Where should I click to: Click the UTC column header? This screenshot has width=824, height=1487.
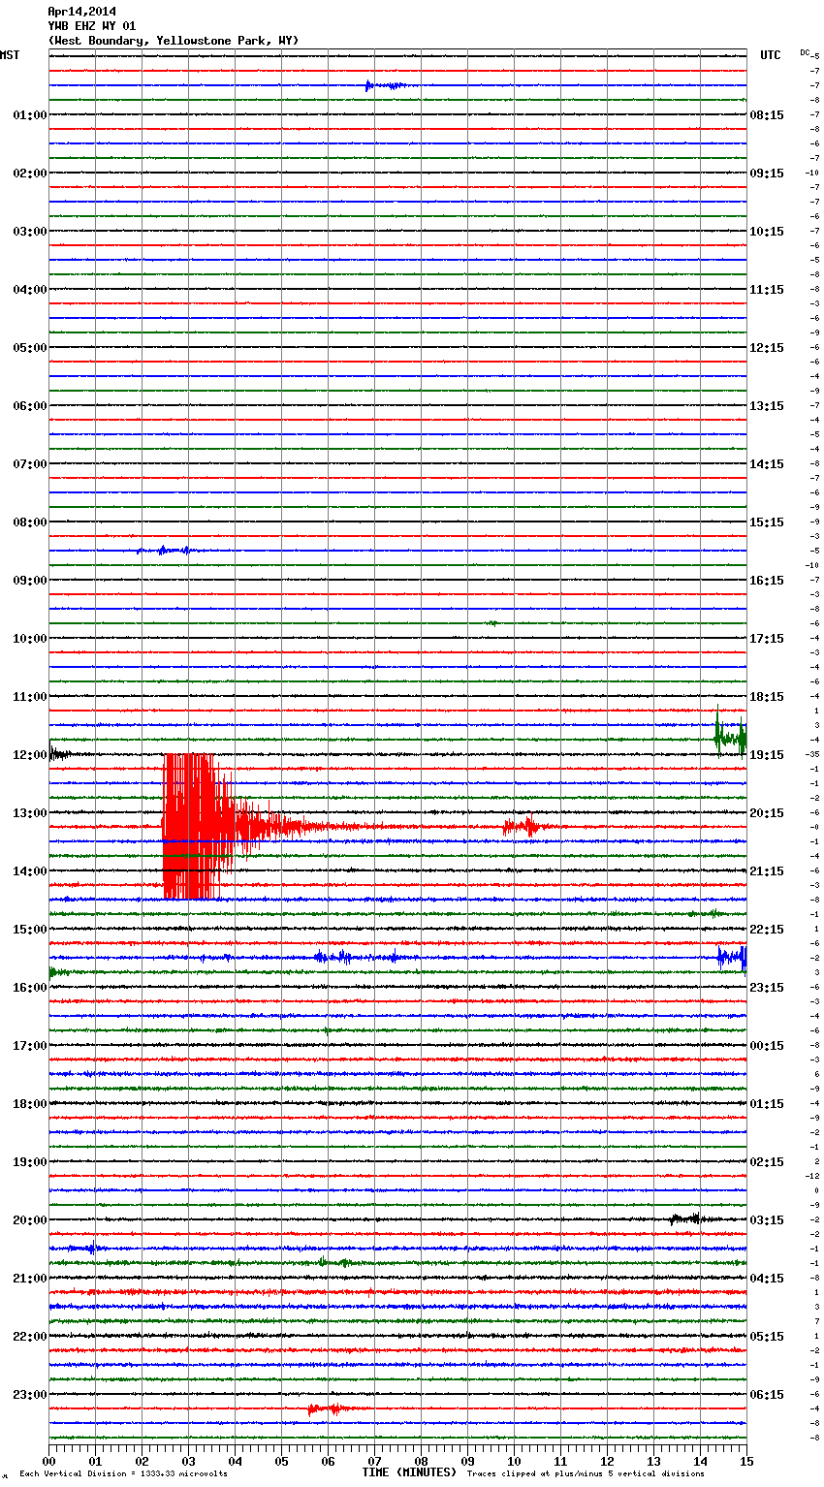point(770,55)
